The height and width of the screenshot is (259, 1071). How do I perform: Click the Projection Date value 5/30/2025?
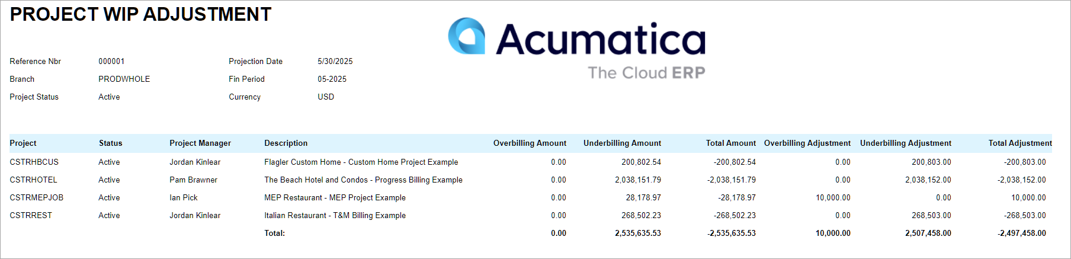tap(335, 61)
